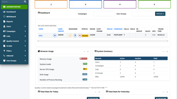
Task: Click the System Loade green badge
Action: 85,64
